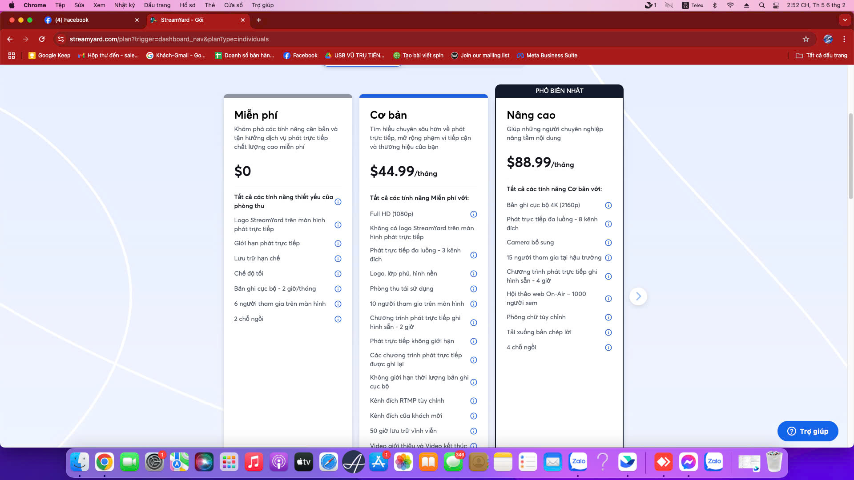Expand the tab search dropdown arrow
The height and width of the screenshot is (480, 854).
[845, 20]
